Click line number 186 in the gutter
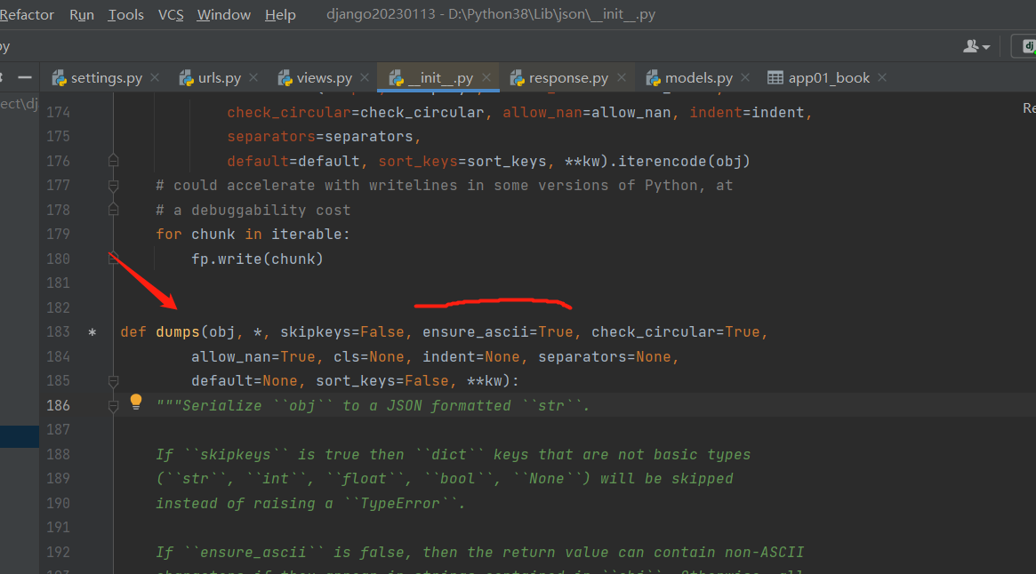The width and height of the screenshot is (1036, 574). pos(58,405)
